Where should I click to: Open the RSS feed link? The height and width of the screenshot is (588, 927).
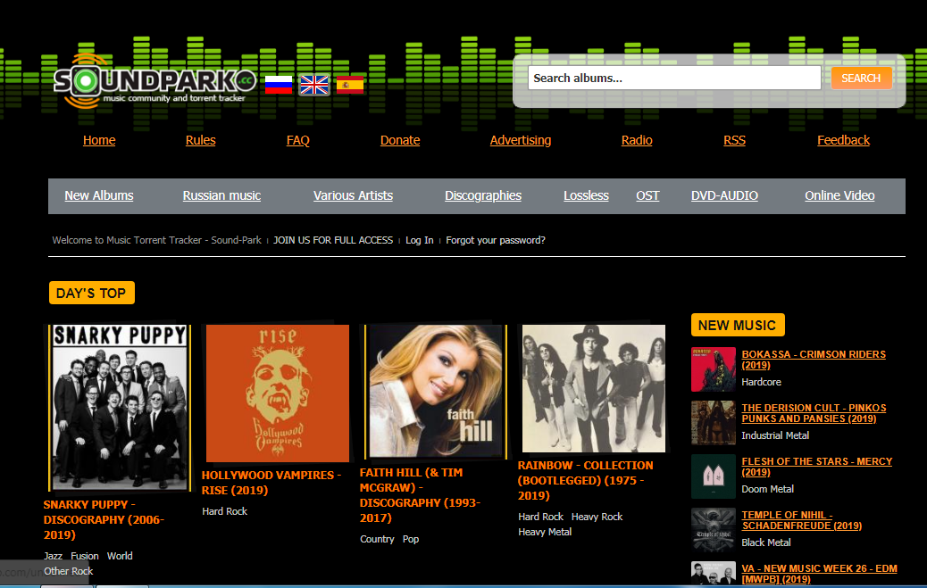tap(734, 140)
